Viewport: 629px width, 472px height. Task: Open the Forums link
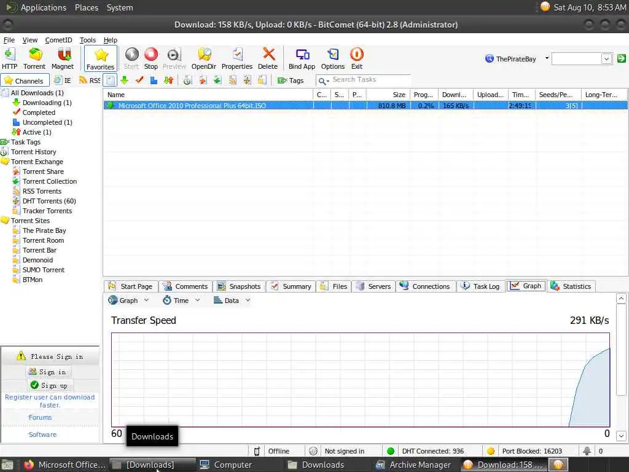tap(40, 417)
